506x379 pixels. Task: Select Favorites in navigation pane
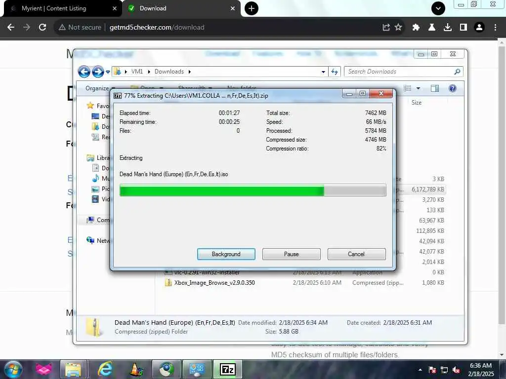point(98,106)
